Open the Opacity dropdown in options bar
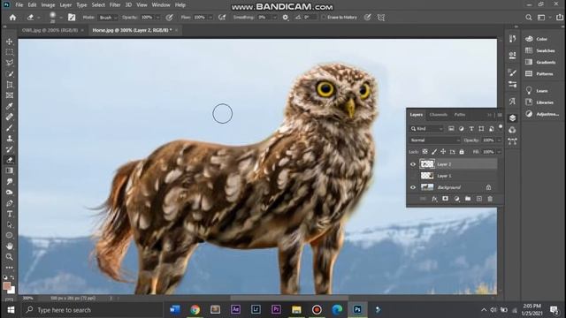 pos(157,18)
